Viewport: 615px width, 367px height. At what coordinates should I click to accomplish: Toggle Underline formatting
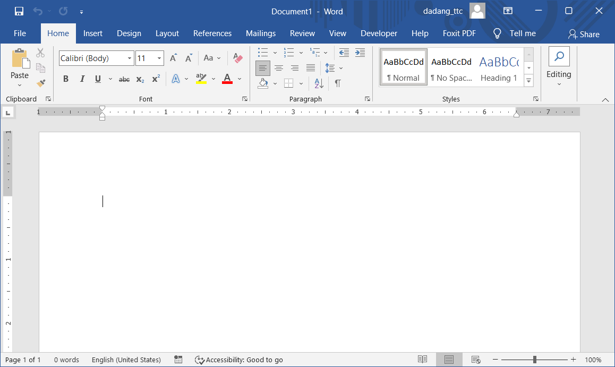click(98, 78)
